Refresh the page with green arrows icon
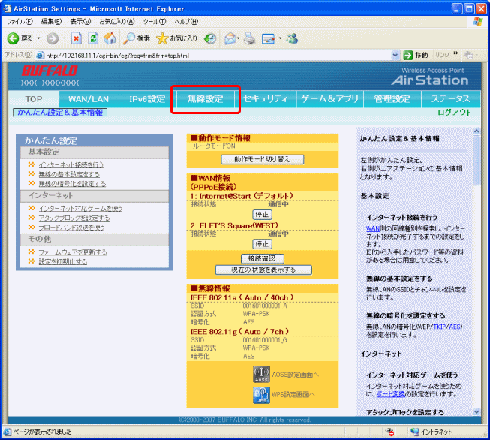Image resolution: width=490 pixels, height=440 pixels. click(93, 38)
